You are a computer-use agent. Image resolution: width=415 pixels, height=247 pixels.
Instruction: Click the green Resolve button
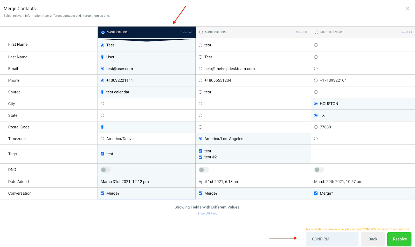(x=399, y=239)
